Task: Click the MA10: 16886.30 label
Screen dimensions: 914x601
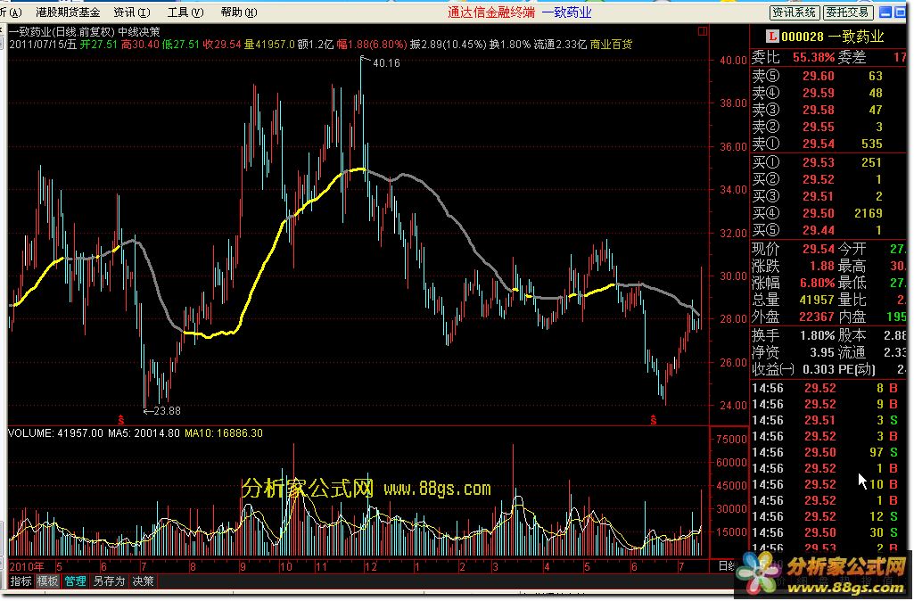Action: [x=224, y=433]
